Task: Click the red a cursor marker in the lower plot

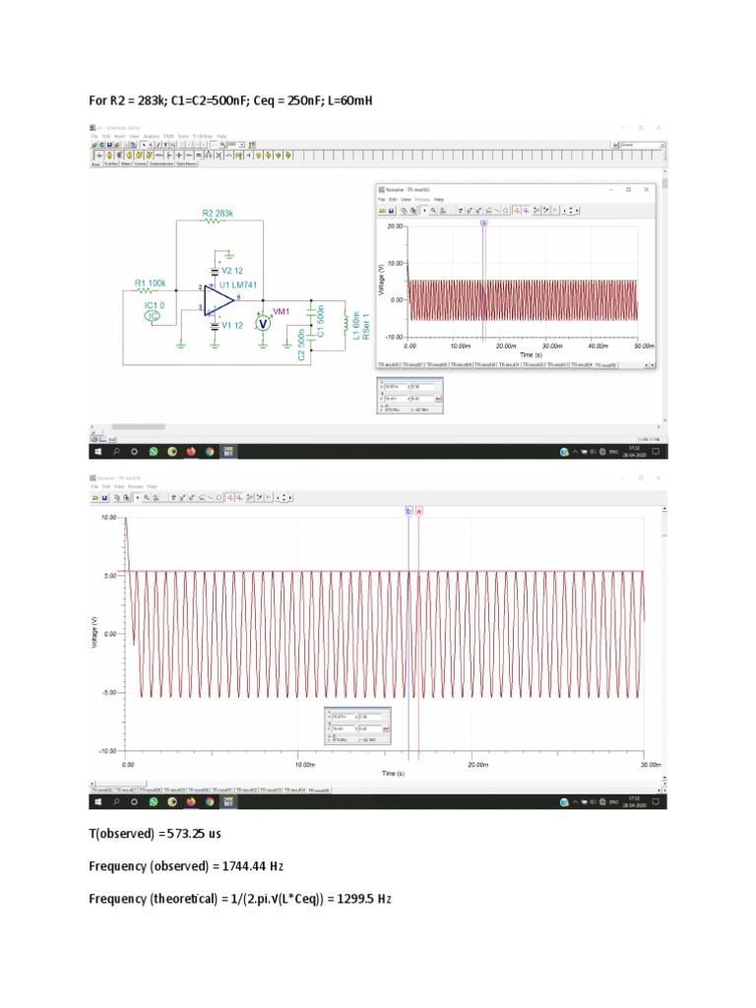Action: (419, 511)
